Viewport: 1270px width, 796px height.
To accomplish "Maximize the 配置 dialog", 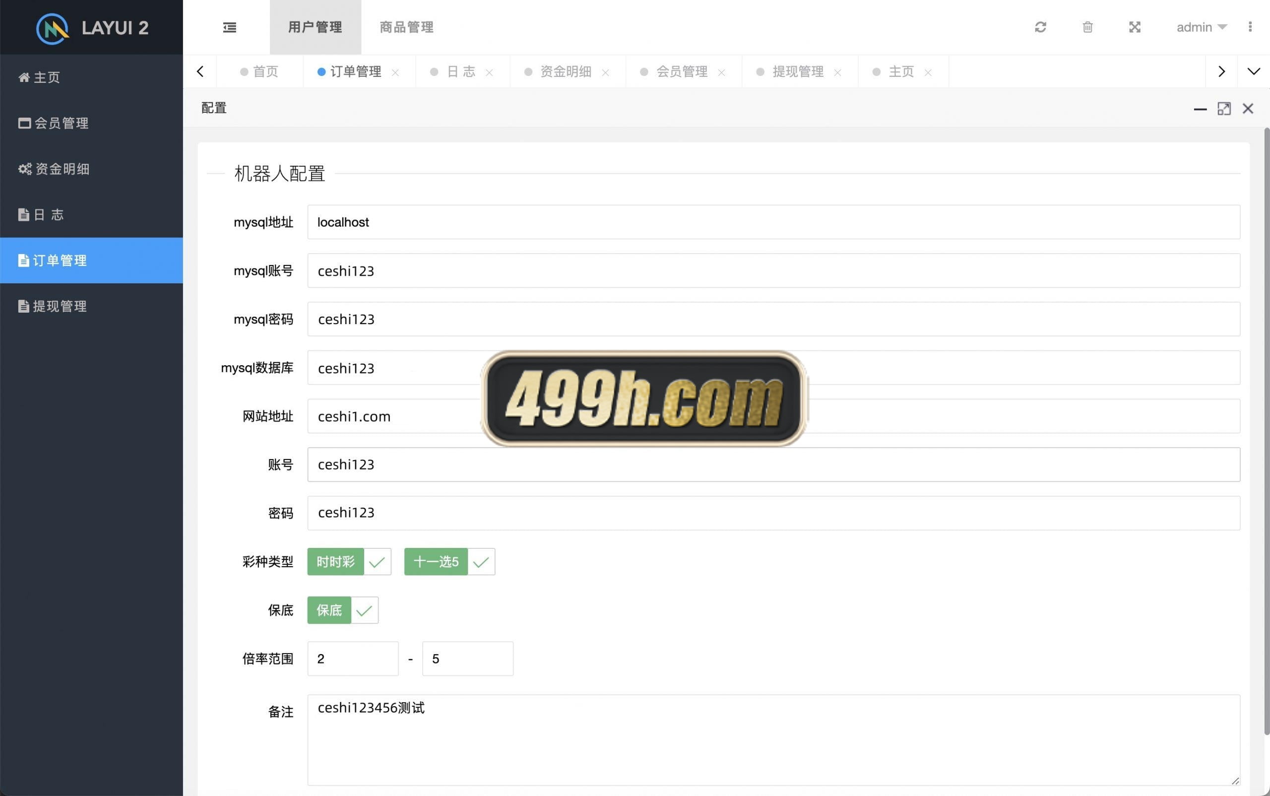I will point(1224,109).
